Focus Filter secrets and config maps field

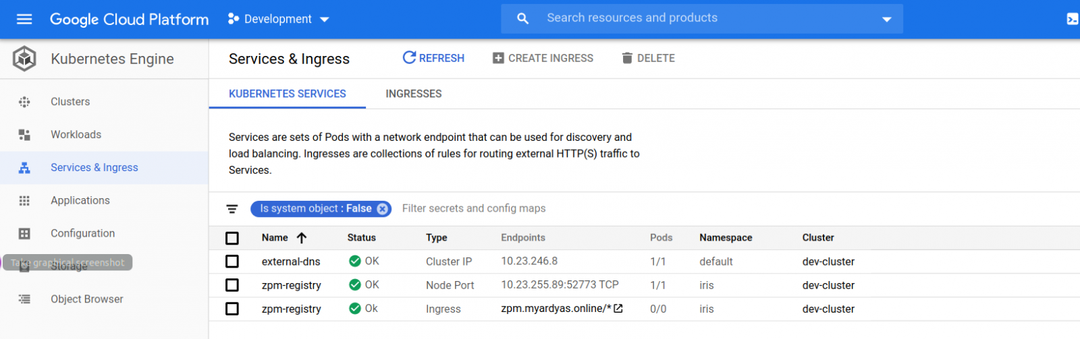click(x=474, y=209)
